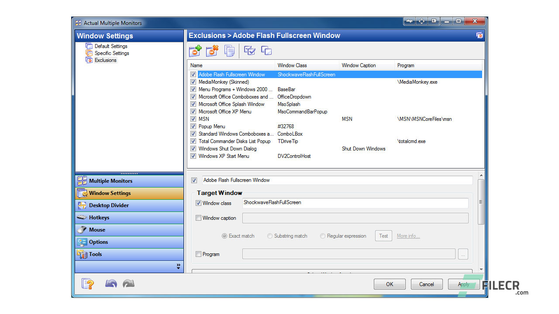Image resolution: width=559 pixels, height=314 pixels.
Task: Open the Options section
Action: (x=129, y=242)
